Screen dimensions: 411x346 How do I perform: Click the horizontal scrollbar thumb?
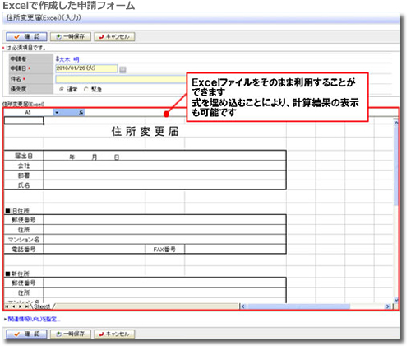298,306
